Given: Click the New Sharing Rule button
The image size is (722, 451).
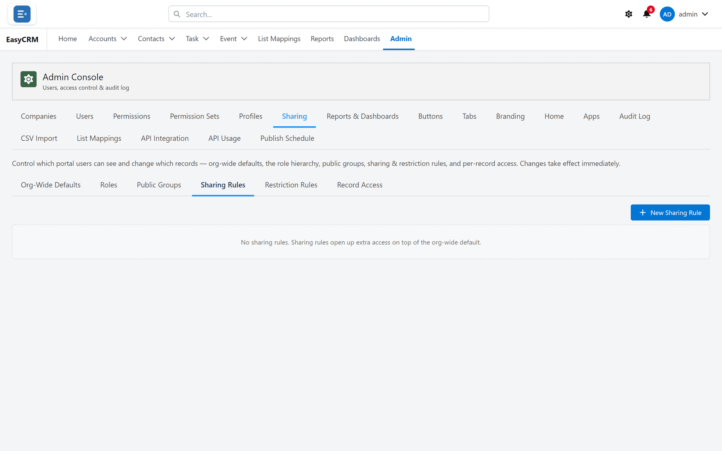Looking at the screenshot, I should pyautogui.click(x=670, y=212).
